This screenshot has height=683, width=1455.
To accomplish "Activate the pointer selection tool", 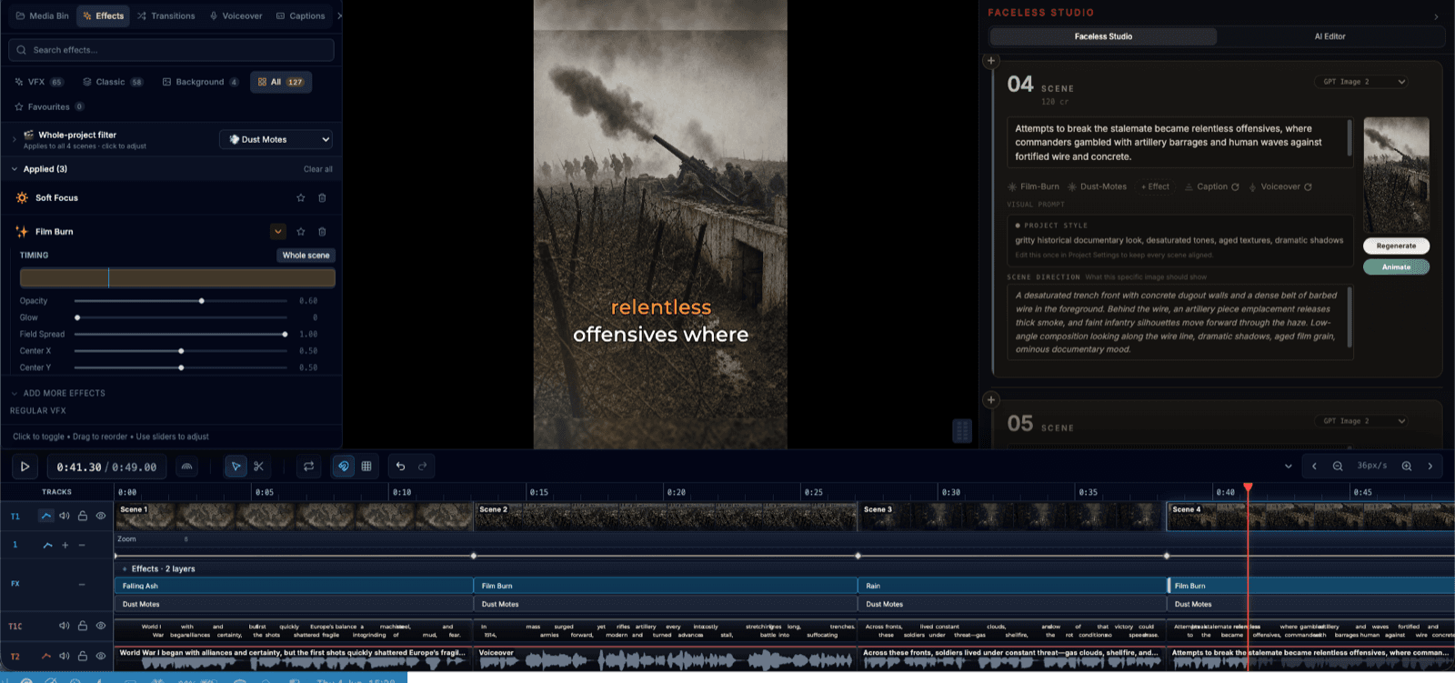I will [236, 467].
